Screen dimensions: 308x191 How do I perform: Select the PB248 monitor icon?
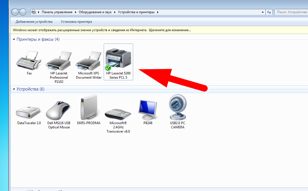148,110
